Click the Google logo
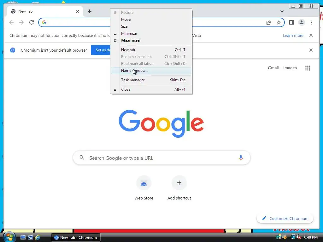This screenshot has height=242, width=323. (x=161, y=124)
